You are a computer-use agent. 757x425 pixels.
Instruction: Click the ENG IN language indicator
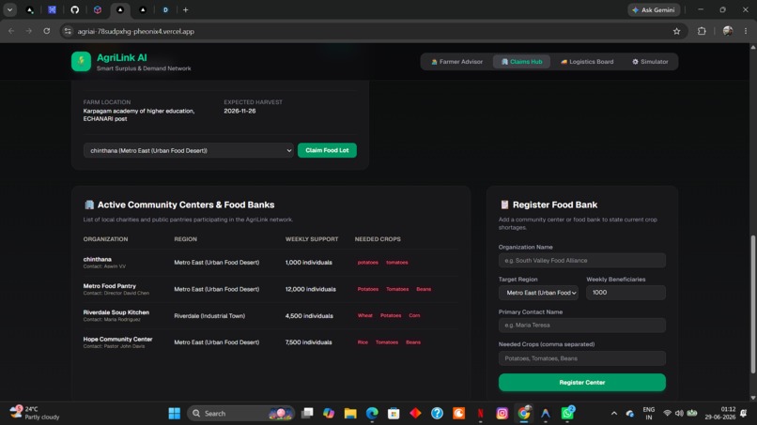[649, 414]
